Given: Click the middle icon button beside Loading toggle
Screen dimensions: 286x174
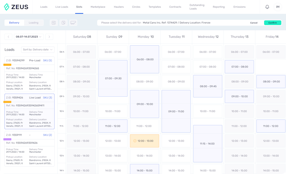Looking at the screenshot, I should [x=63, y=23].
